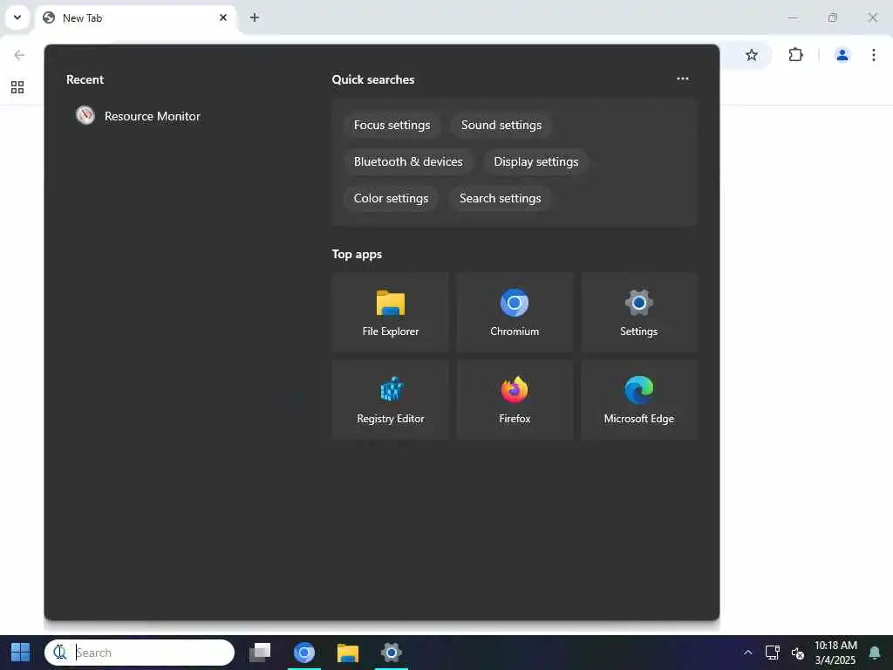
Task: Open the browser three-dot menu
Action: click(874, 55)
